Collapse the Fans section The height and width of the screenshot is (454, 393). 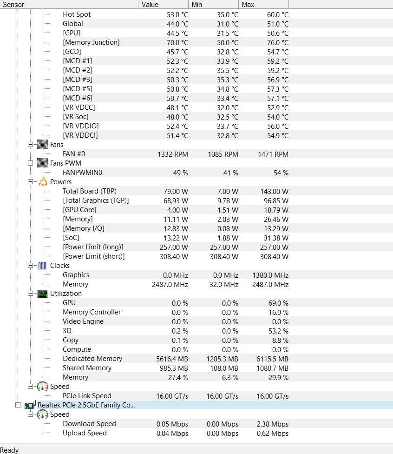click(x=30, y=144)
